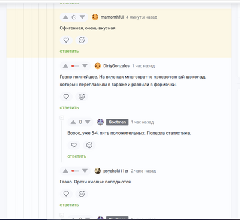Like mamonthful's comment with the heart
This screenshot has width=240, height=220.
point(66,40)
